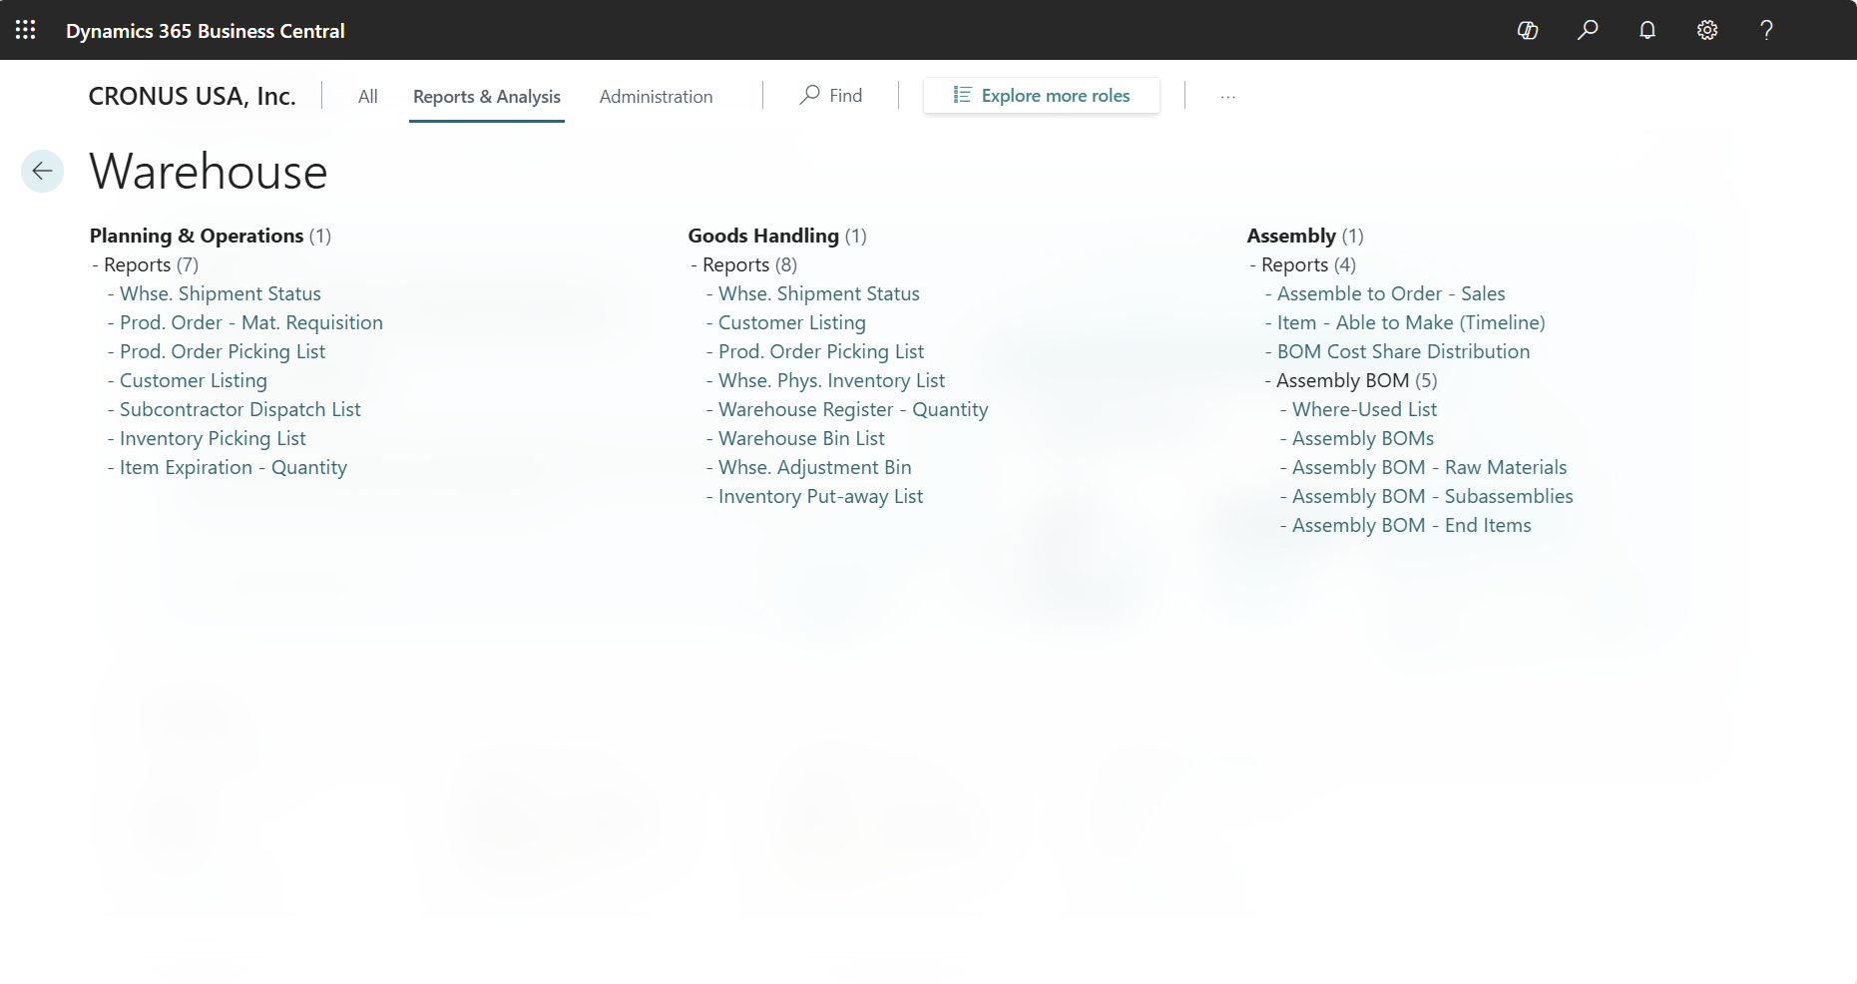The height and width of the screenshot is (984, 1857).
Task: Open the Help question mark
Action: (x=1766, y=30)
